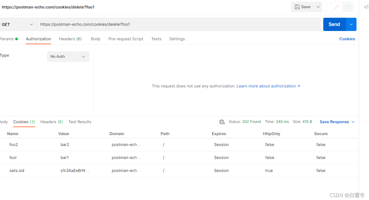Open the request Headers (6) tab

tap(70, 39)
